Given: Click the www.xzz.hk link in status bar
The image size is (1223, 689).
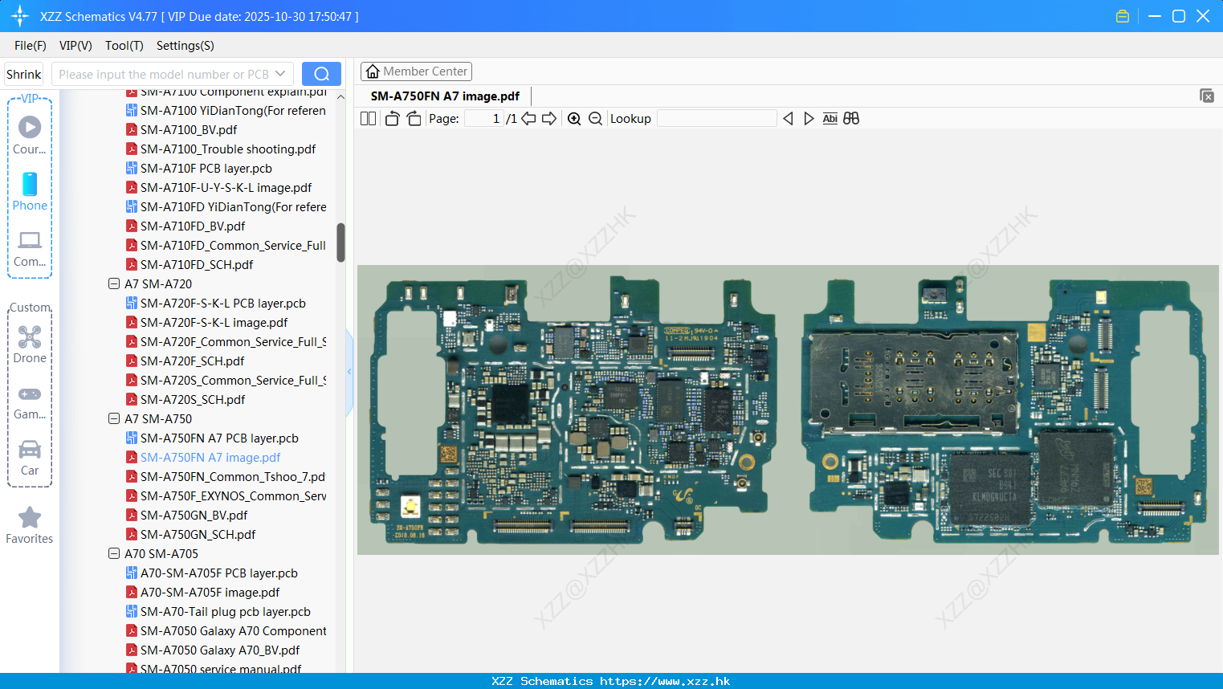Looking at the screenshot, I should 665,681.
